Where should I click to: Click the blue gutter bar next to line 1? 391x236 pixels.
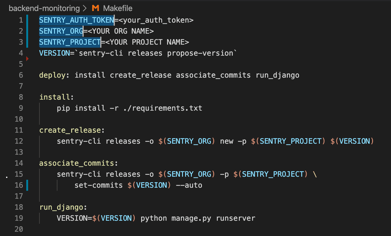click(x=27, y=20)
